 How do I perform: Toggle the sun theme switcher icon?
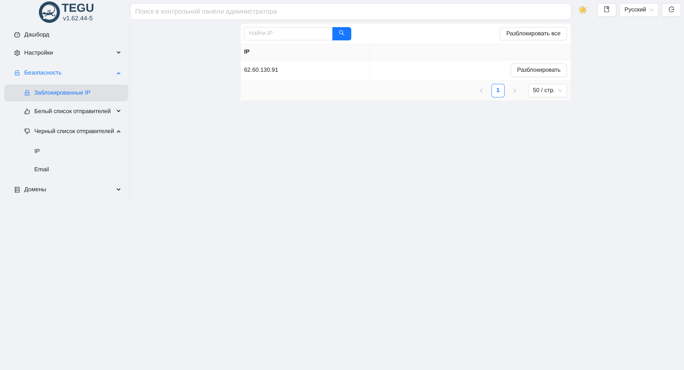(582, 10)
